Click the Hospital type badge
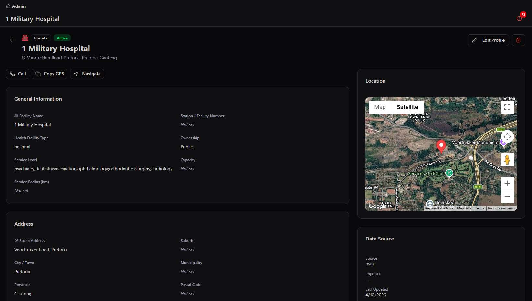 pos(41,38)
